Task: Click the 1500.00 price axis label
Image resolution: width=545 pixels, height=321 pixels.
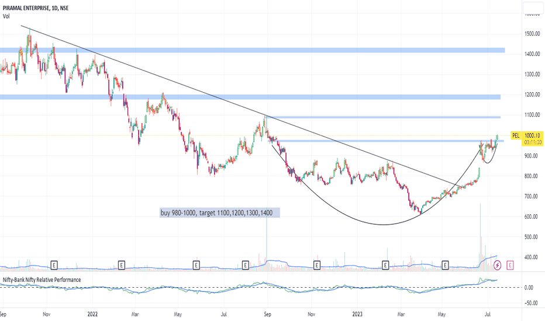Action: (x=532, y=34)
